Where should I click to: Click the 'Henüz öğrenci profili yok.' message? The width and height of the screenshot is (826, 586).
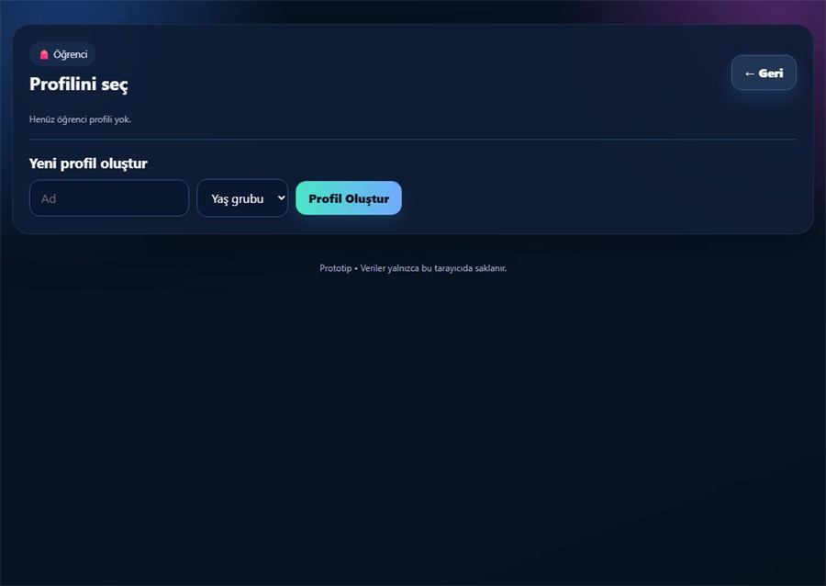(x=80, y=119)
